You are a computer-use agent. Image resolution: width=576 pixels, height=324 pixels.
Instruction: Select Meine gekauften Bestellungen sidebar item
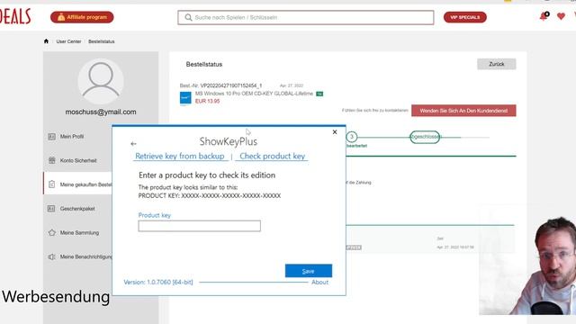[78, 184]
